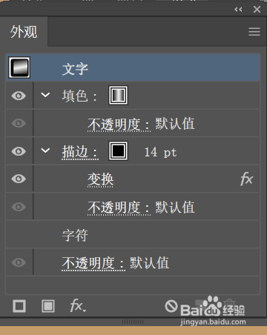Collapse the 描边 attribute chevron
The height and width of the screenshot is (335, 267).
(45, 150)
